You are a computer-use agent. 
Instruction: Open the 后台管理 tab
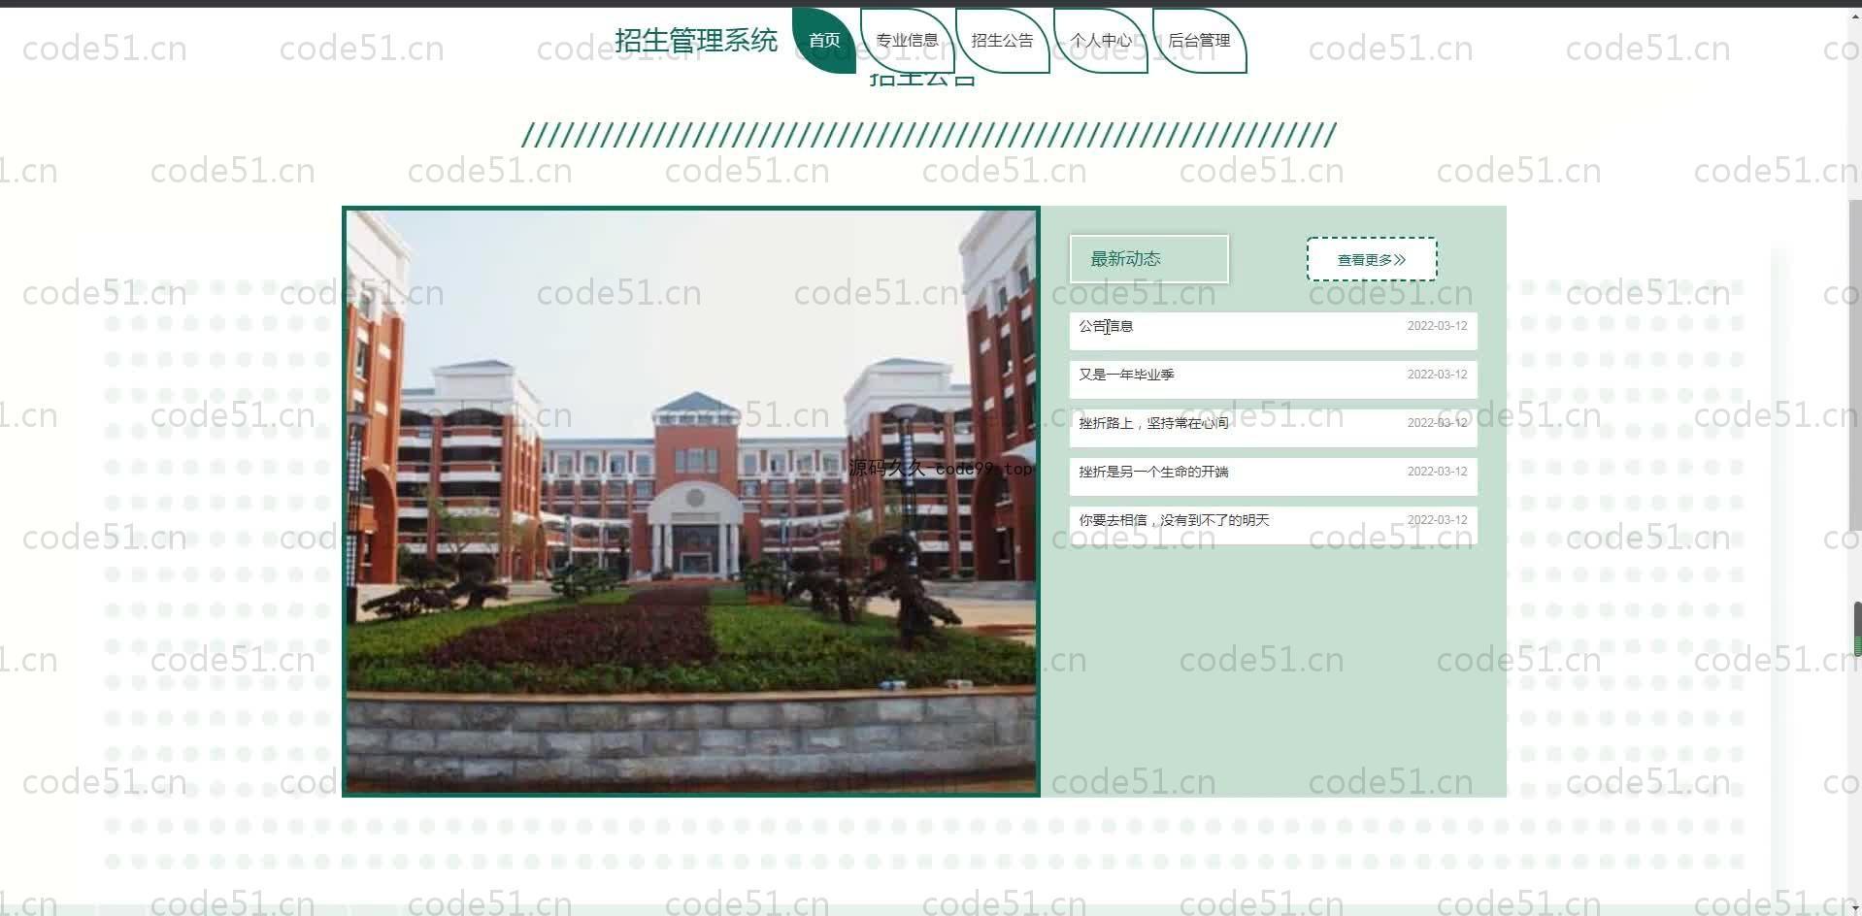tap(1199, 41)
